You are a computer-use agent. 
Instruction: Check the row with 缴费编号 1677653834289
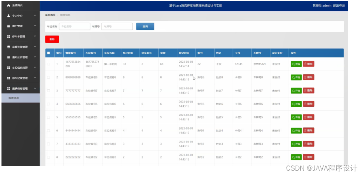[x=49, y=64]
